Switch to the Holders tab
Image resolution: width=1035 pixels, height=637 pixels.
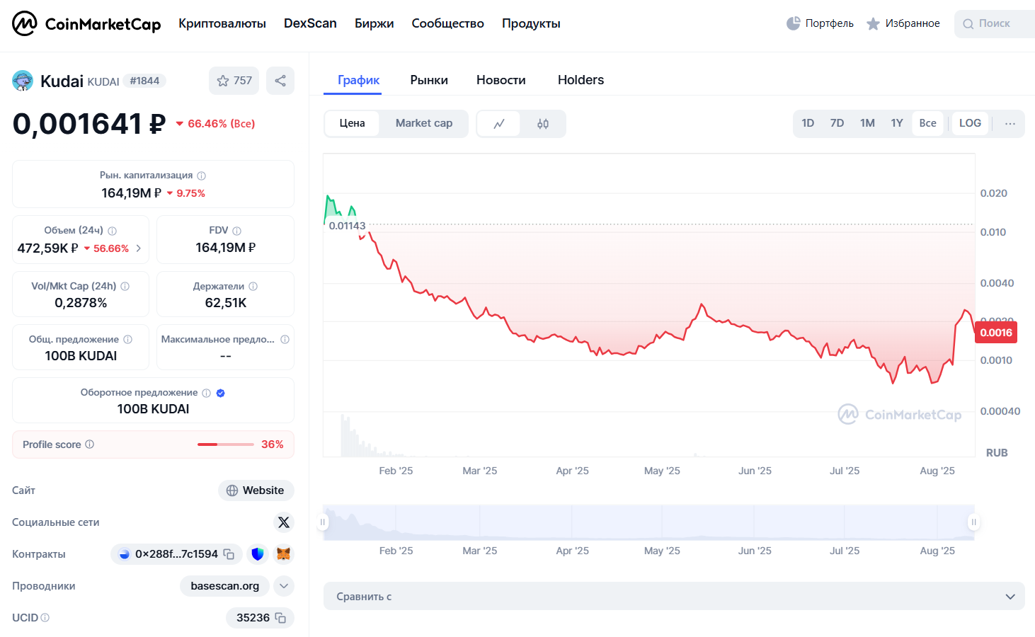click(581, 80)
